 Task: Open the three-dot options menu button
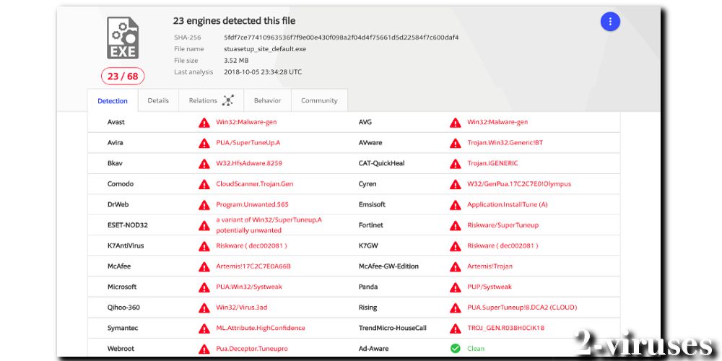610,22
